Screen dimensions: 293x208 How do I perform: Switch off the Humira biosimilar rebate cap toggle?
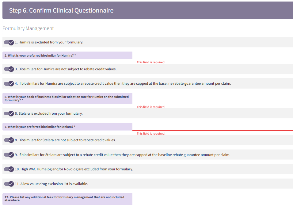[x=9, y=84]
